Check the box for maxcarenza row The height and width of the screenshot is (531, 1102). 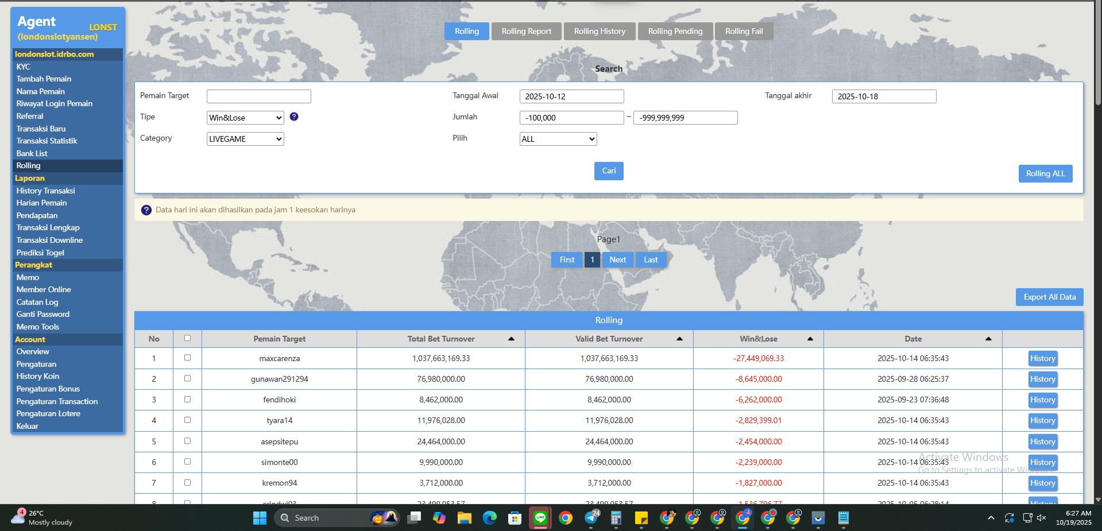coord(187,358)
